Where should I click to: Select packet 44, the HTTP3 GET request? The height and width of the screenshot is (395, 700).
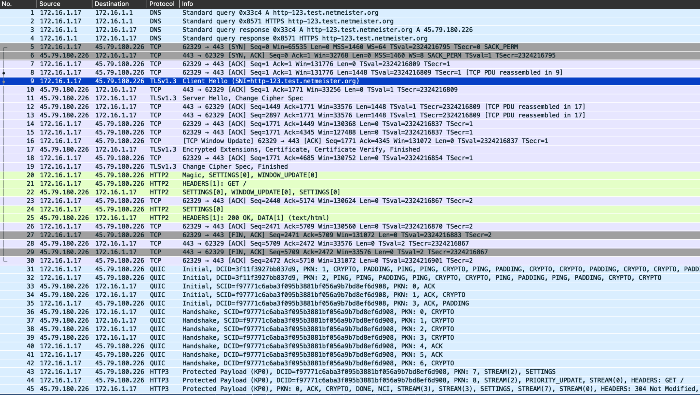pos(239,380)
